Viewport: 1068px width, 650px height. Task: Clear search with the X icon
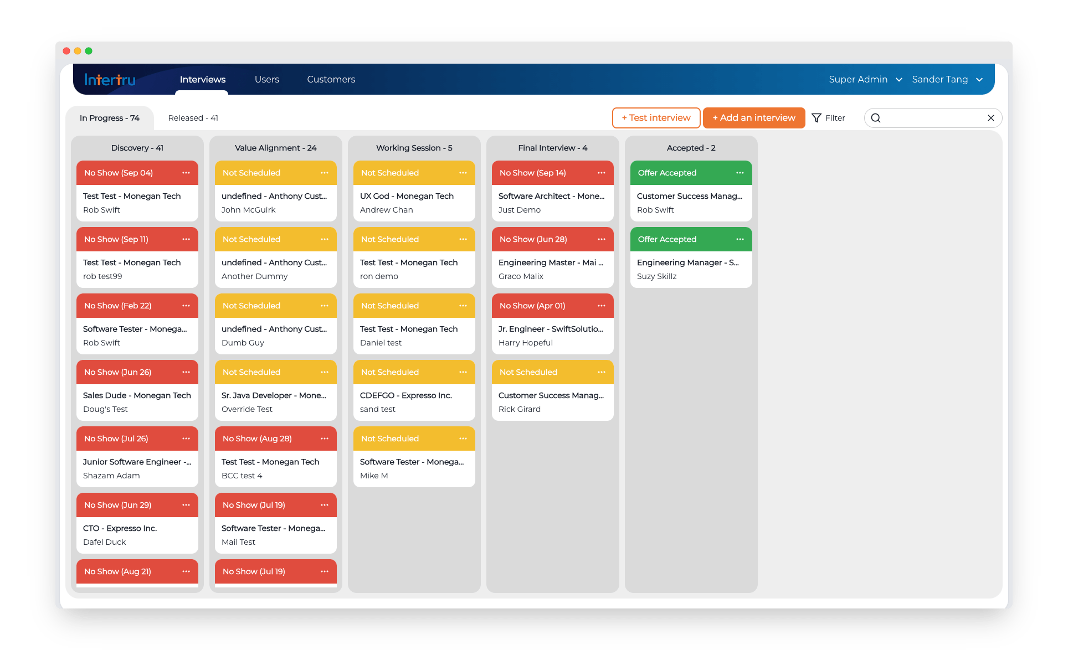point(991,118)
